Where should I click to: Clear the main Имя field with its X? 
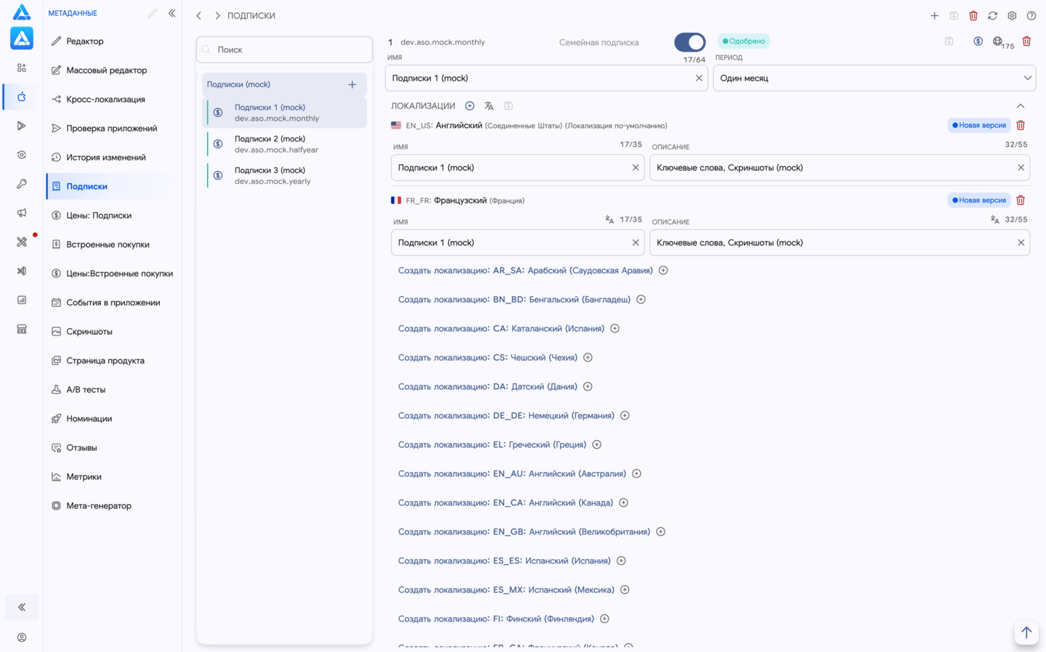click(699, 78)
